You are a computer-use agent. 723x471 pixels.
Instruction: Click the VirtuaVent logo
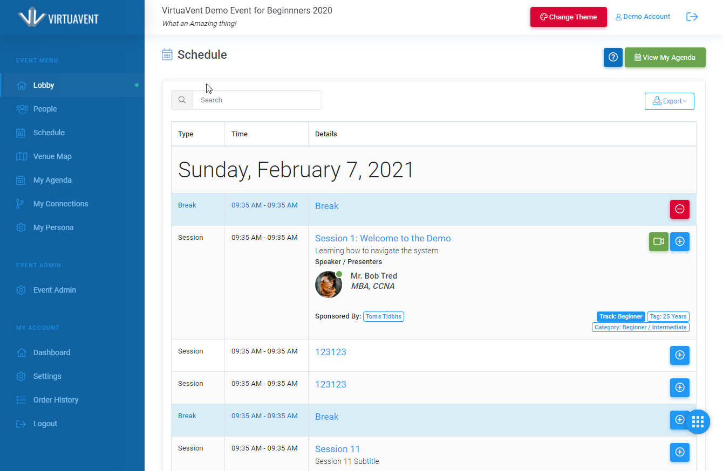pyautogui.click(x=58, y=17)
